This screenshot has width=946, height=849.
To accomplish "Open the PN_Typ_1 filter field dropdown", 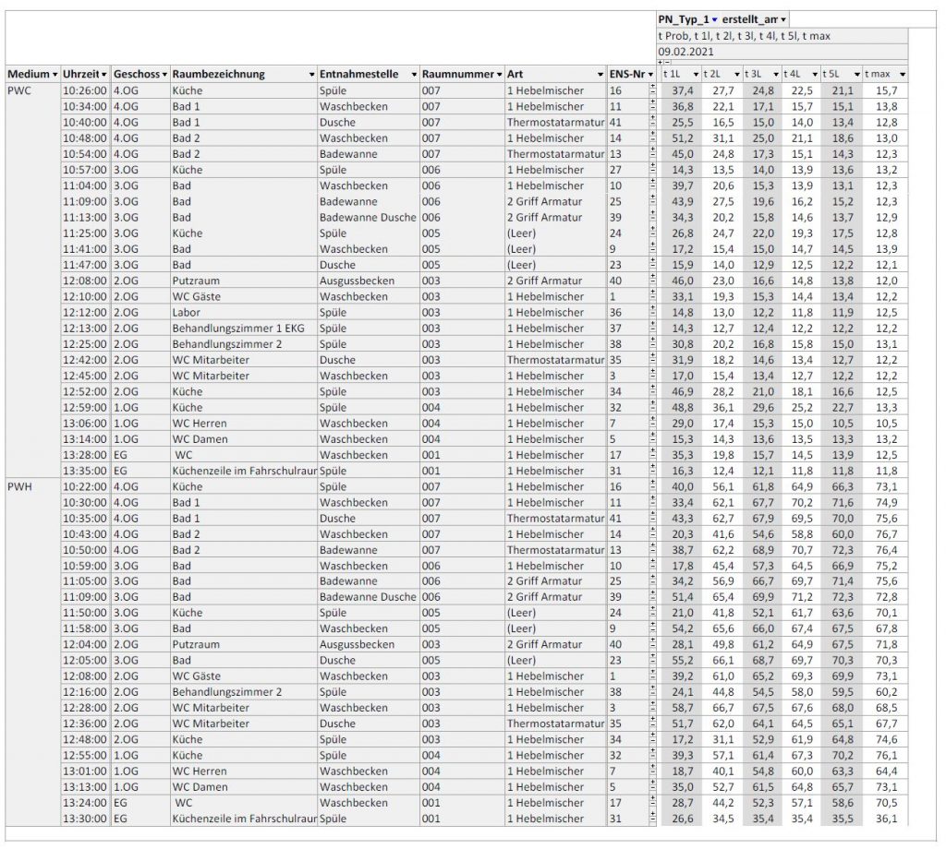I will click(714, 19).
